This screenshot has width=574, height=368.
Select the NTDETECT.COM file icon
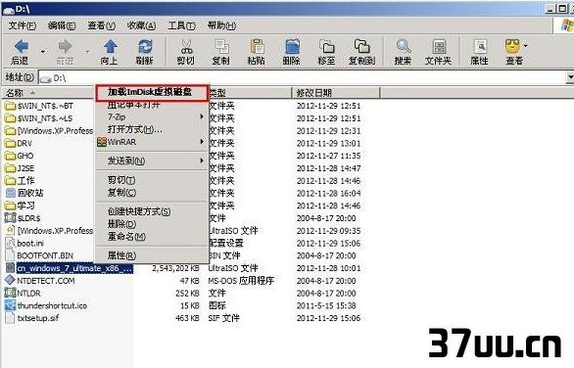10,281
